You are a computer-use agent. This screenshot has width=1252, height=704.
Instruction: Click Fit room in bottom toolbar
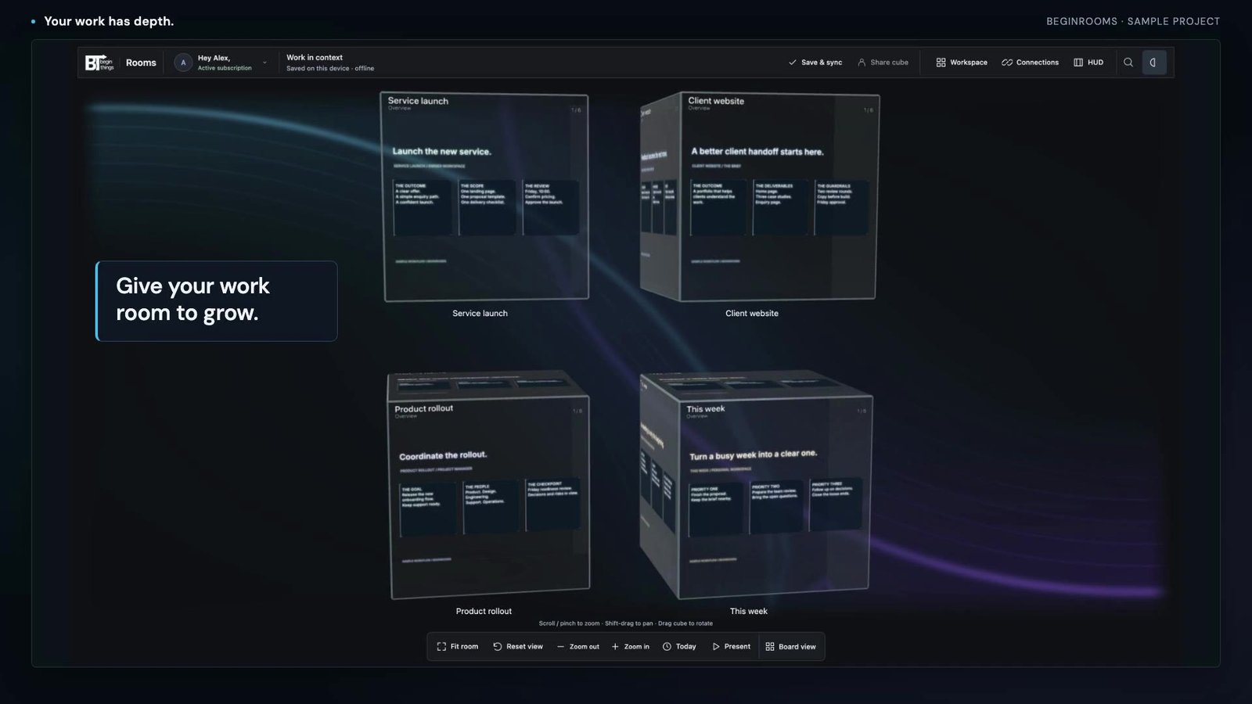pos(457,647)
